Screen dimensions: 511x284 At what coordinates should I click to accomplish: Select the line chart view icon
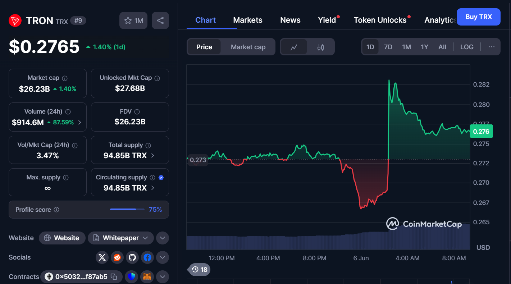[294, 47]
